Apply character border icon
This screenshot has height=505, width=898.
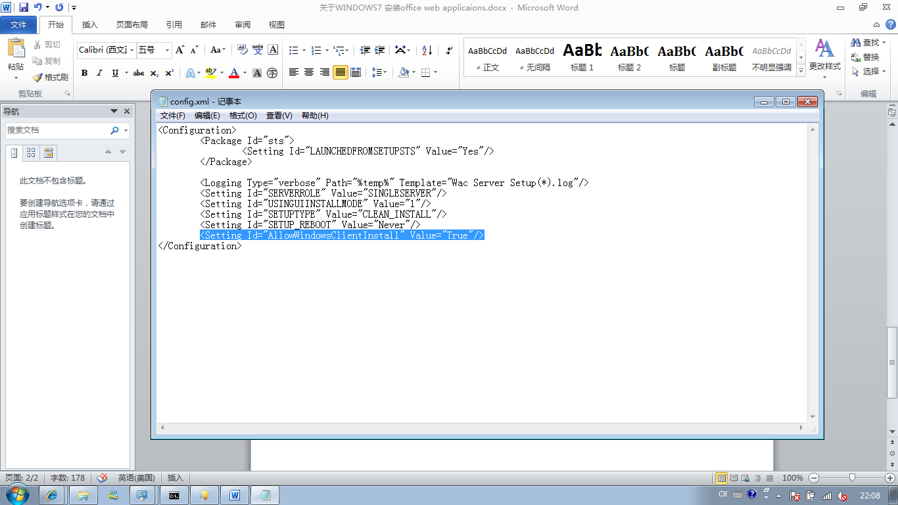coord(273,50)
